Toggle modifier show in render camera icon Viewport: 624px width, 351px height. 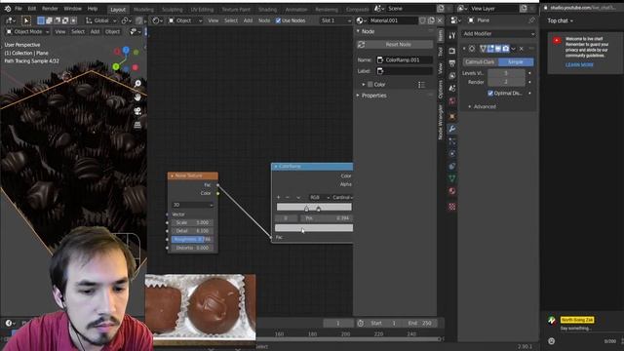[x=505, y=49]
